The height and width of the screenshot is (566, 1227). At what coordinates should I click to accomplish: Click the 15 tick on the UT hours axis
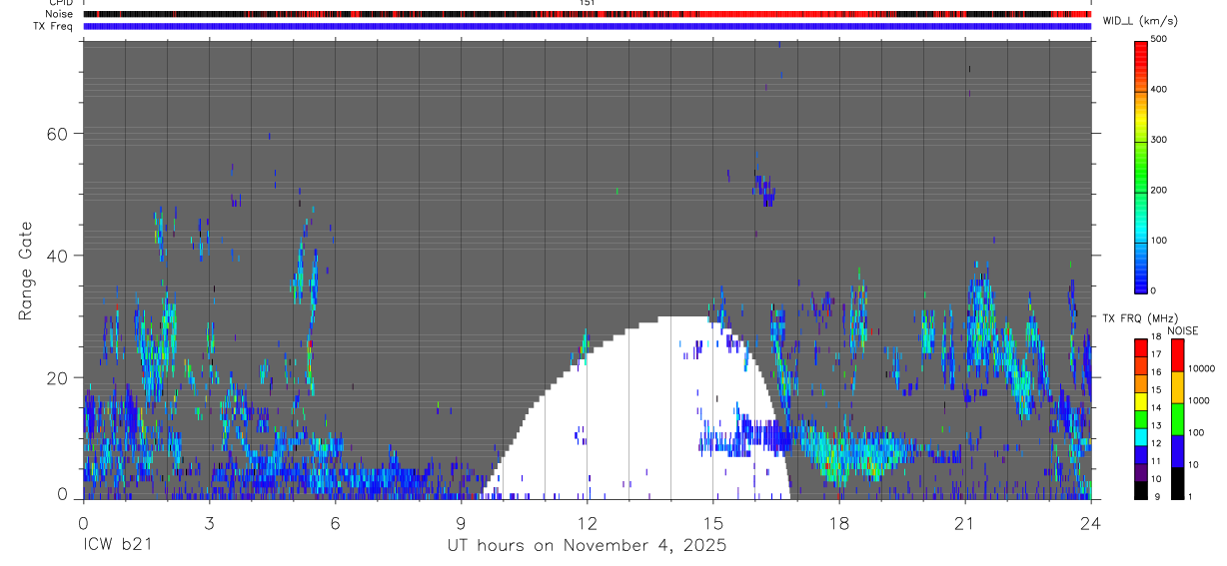pos(712,522)
